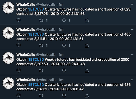Open $BTCUSD cashtag in the 523 contract tweet
The height and width of the screenshot is (99, 136).
coord(36,9)
